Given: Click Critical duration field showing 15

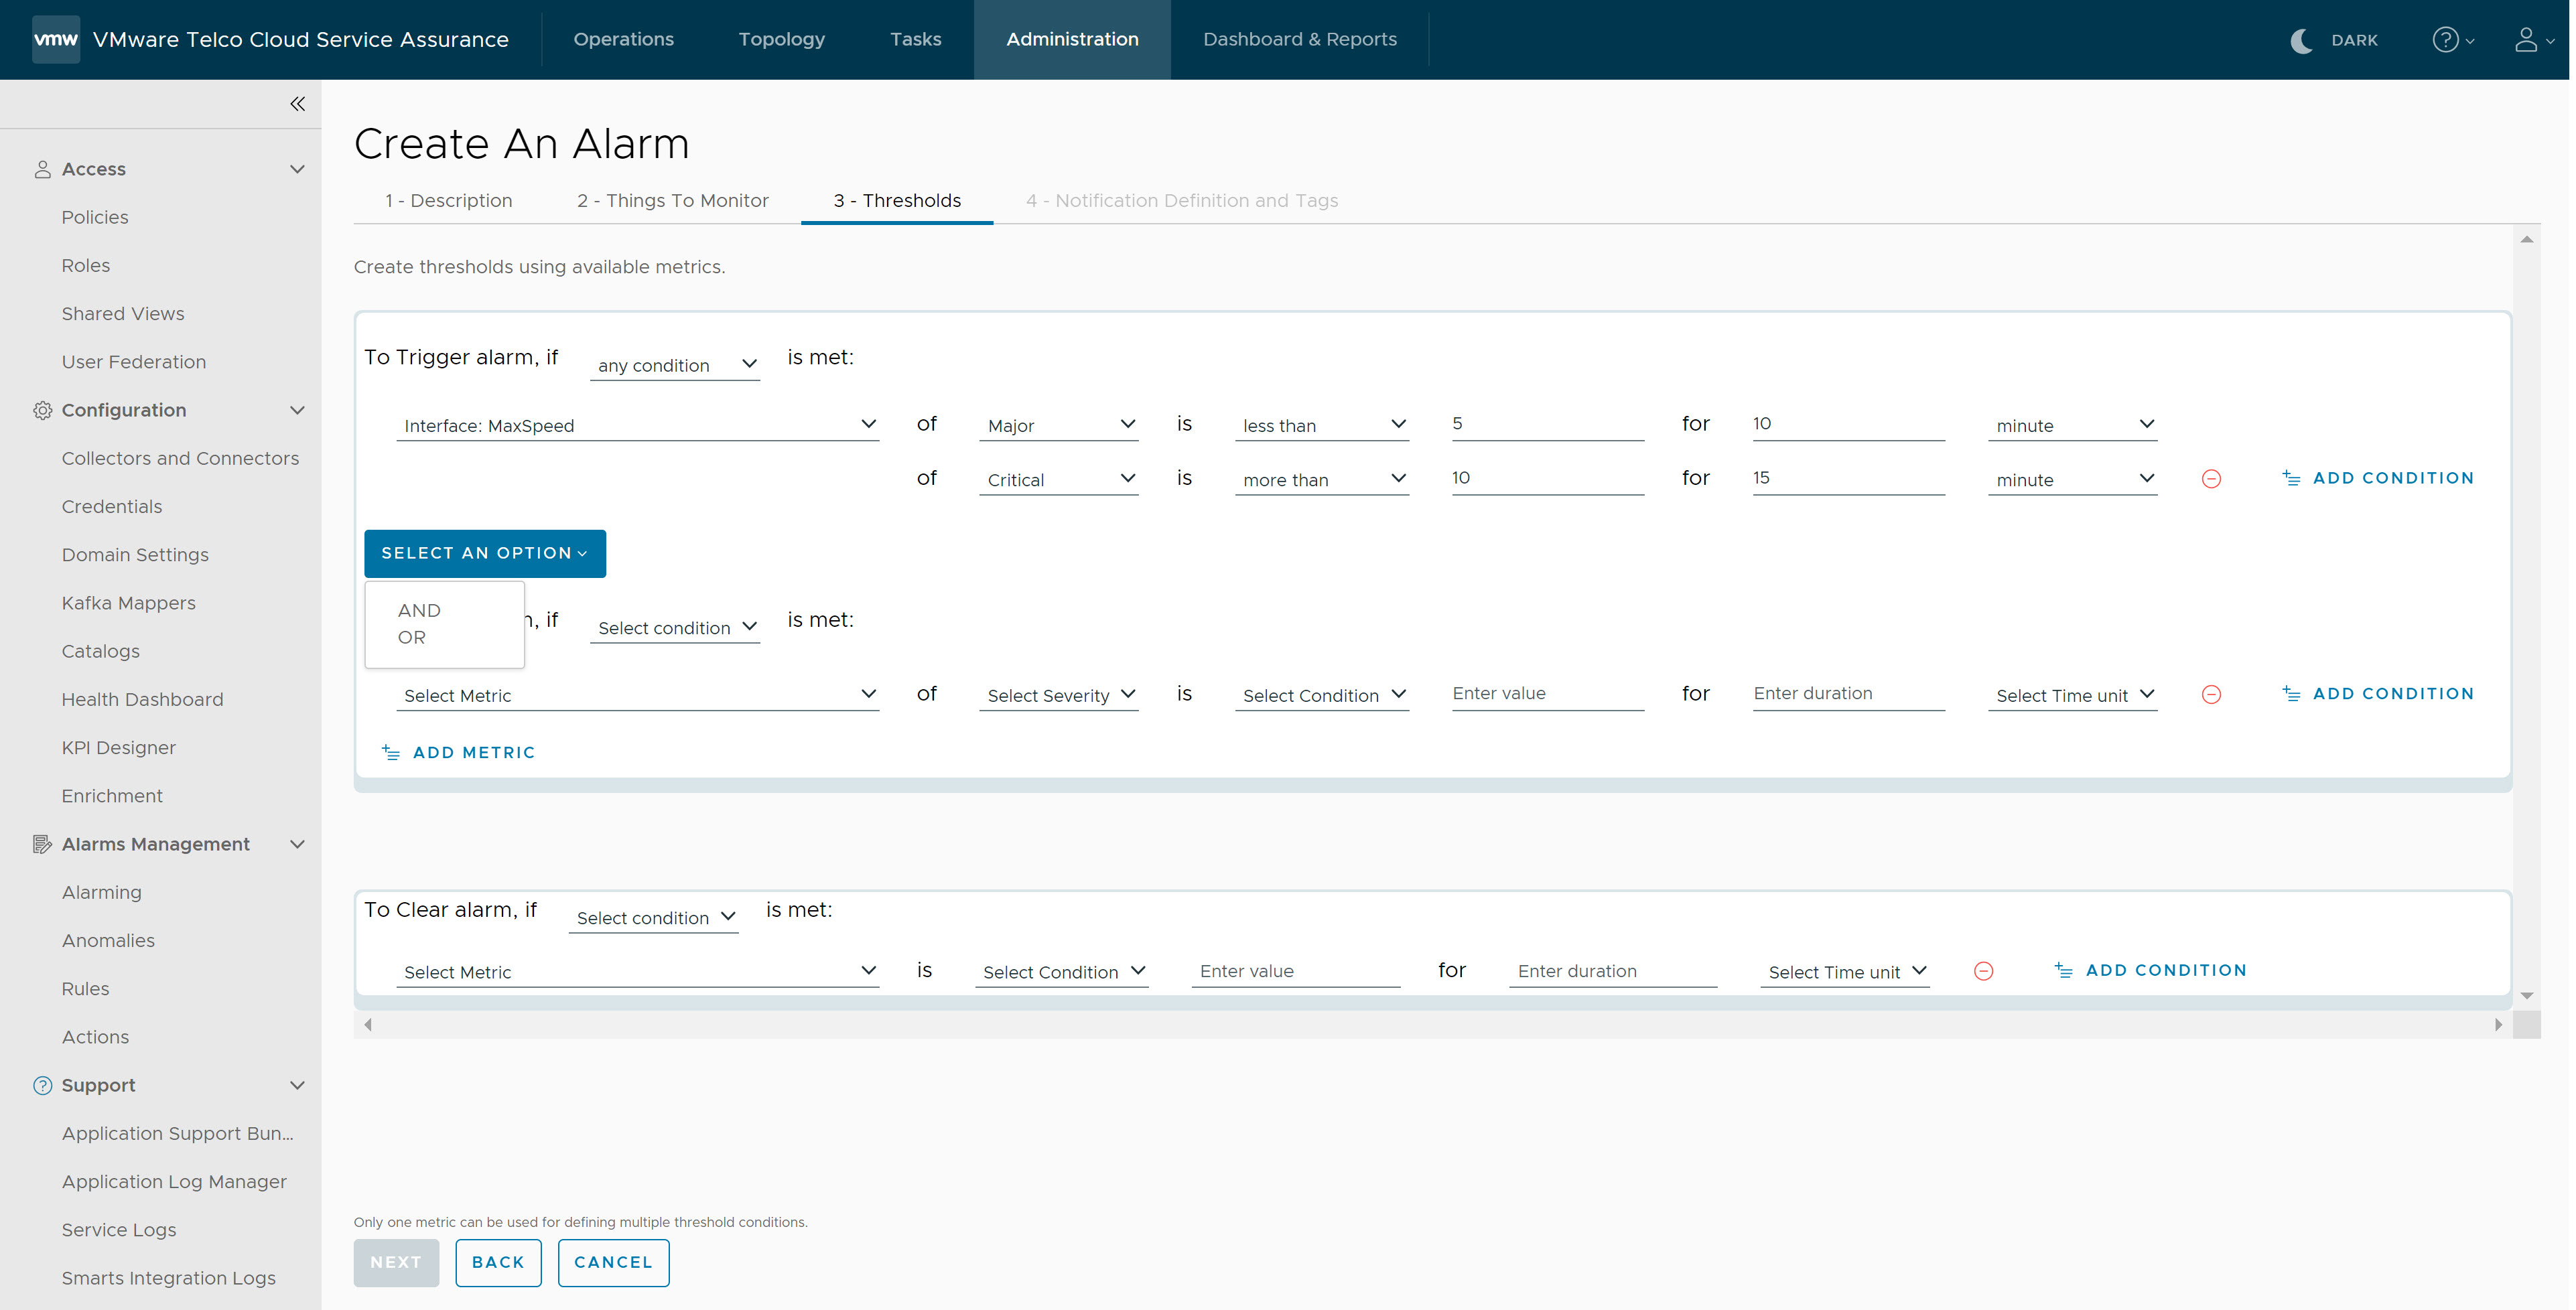Looking at the screenshot, I should (x=1848, y=478).
